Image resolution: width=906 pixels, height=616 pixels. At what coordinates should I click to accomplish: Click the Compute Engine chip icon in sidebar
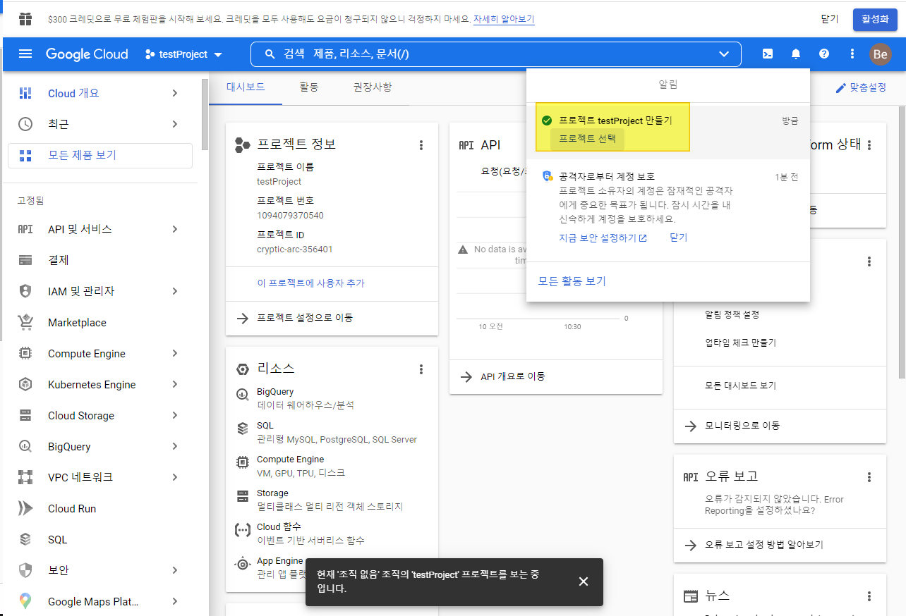(x=25, y=354)
